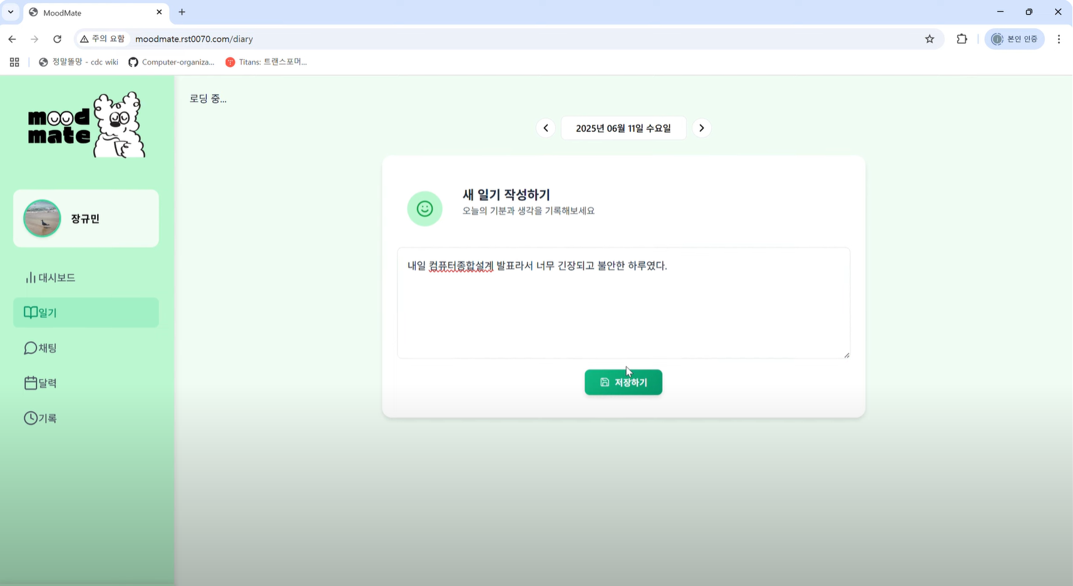
Task: Reload the page
Action: [x=57, y=39]
